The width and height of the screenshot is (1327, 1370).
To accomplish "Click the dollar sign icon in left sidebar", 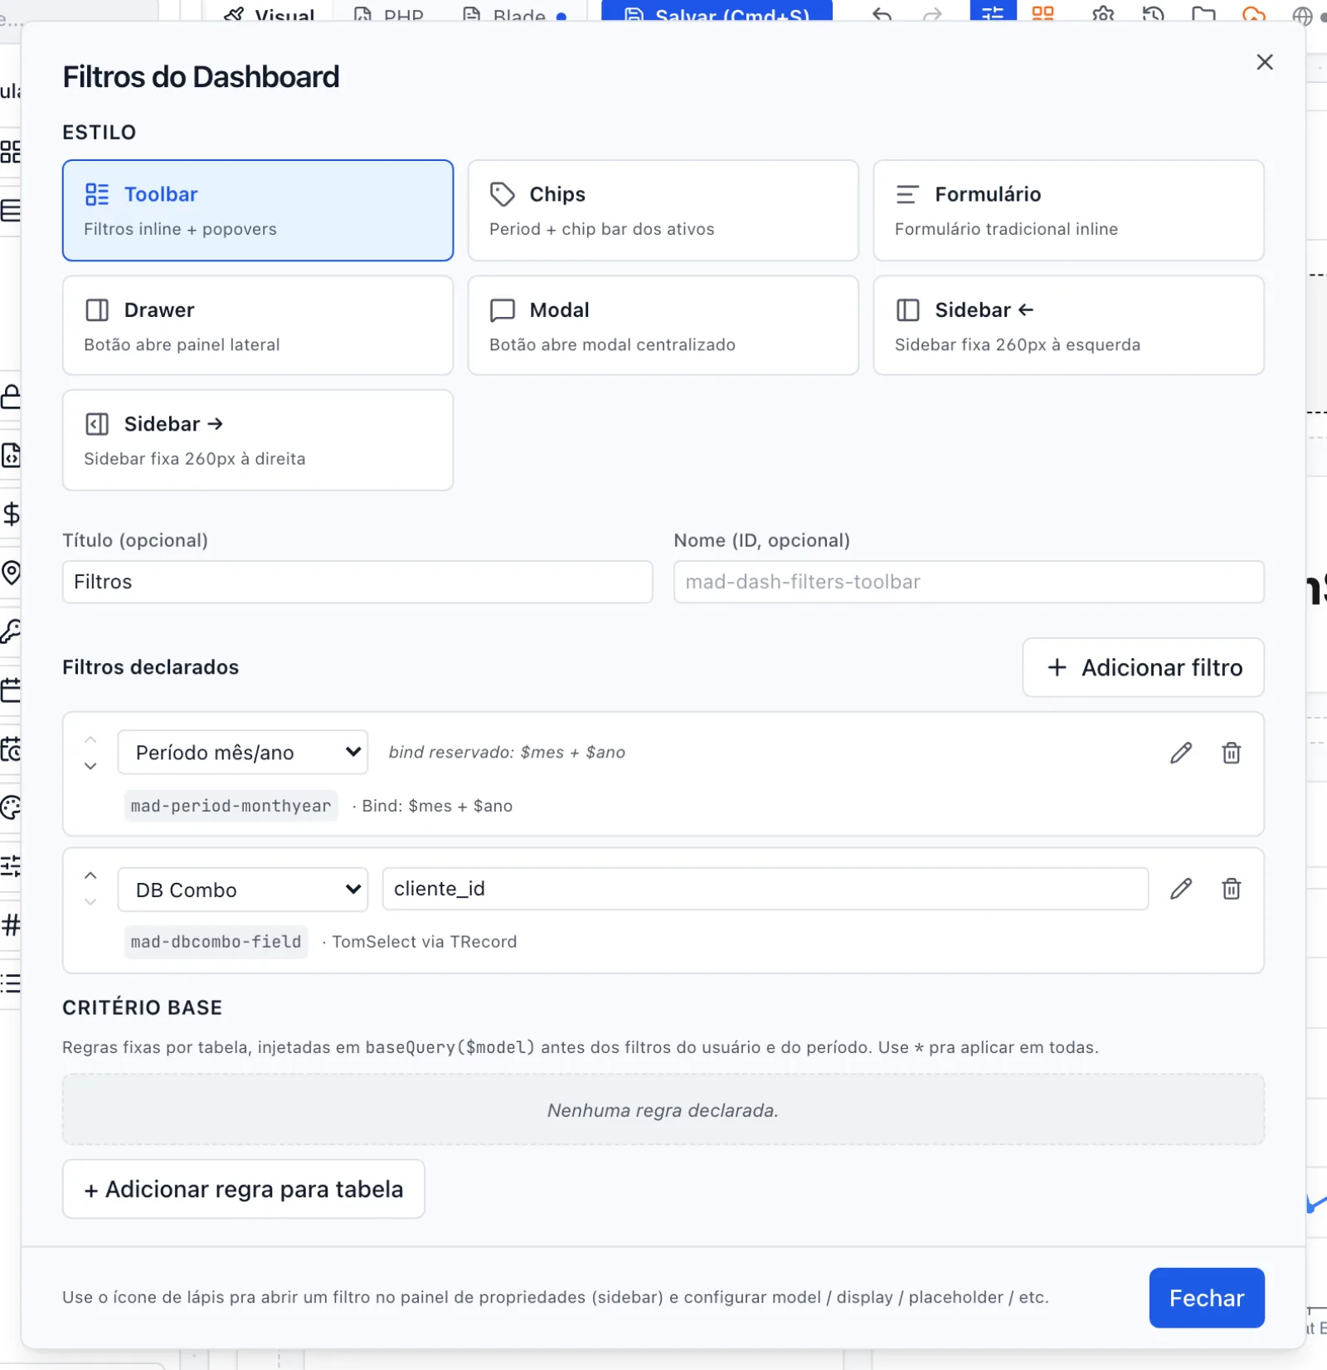I will point(11,514).
